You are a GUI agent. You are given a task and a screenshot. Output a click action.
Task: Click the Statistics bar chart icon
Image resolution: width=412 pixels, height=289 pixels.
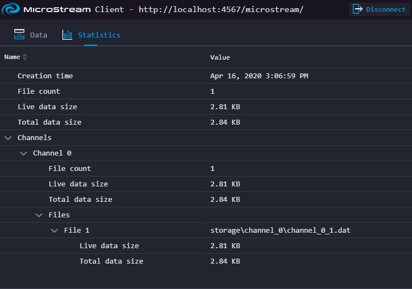(x=67, y=35)
